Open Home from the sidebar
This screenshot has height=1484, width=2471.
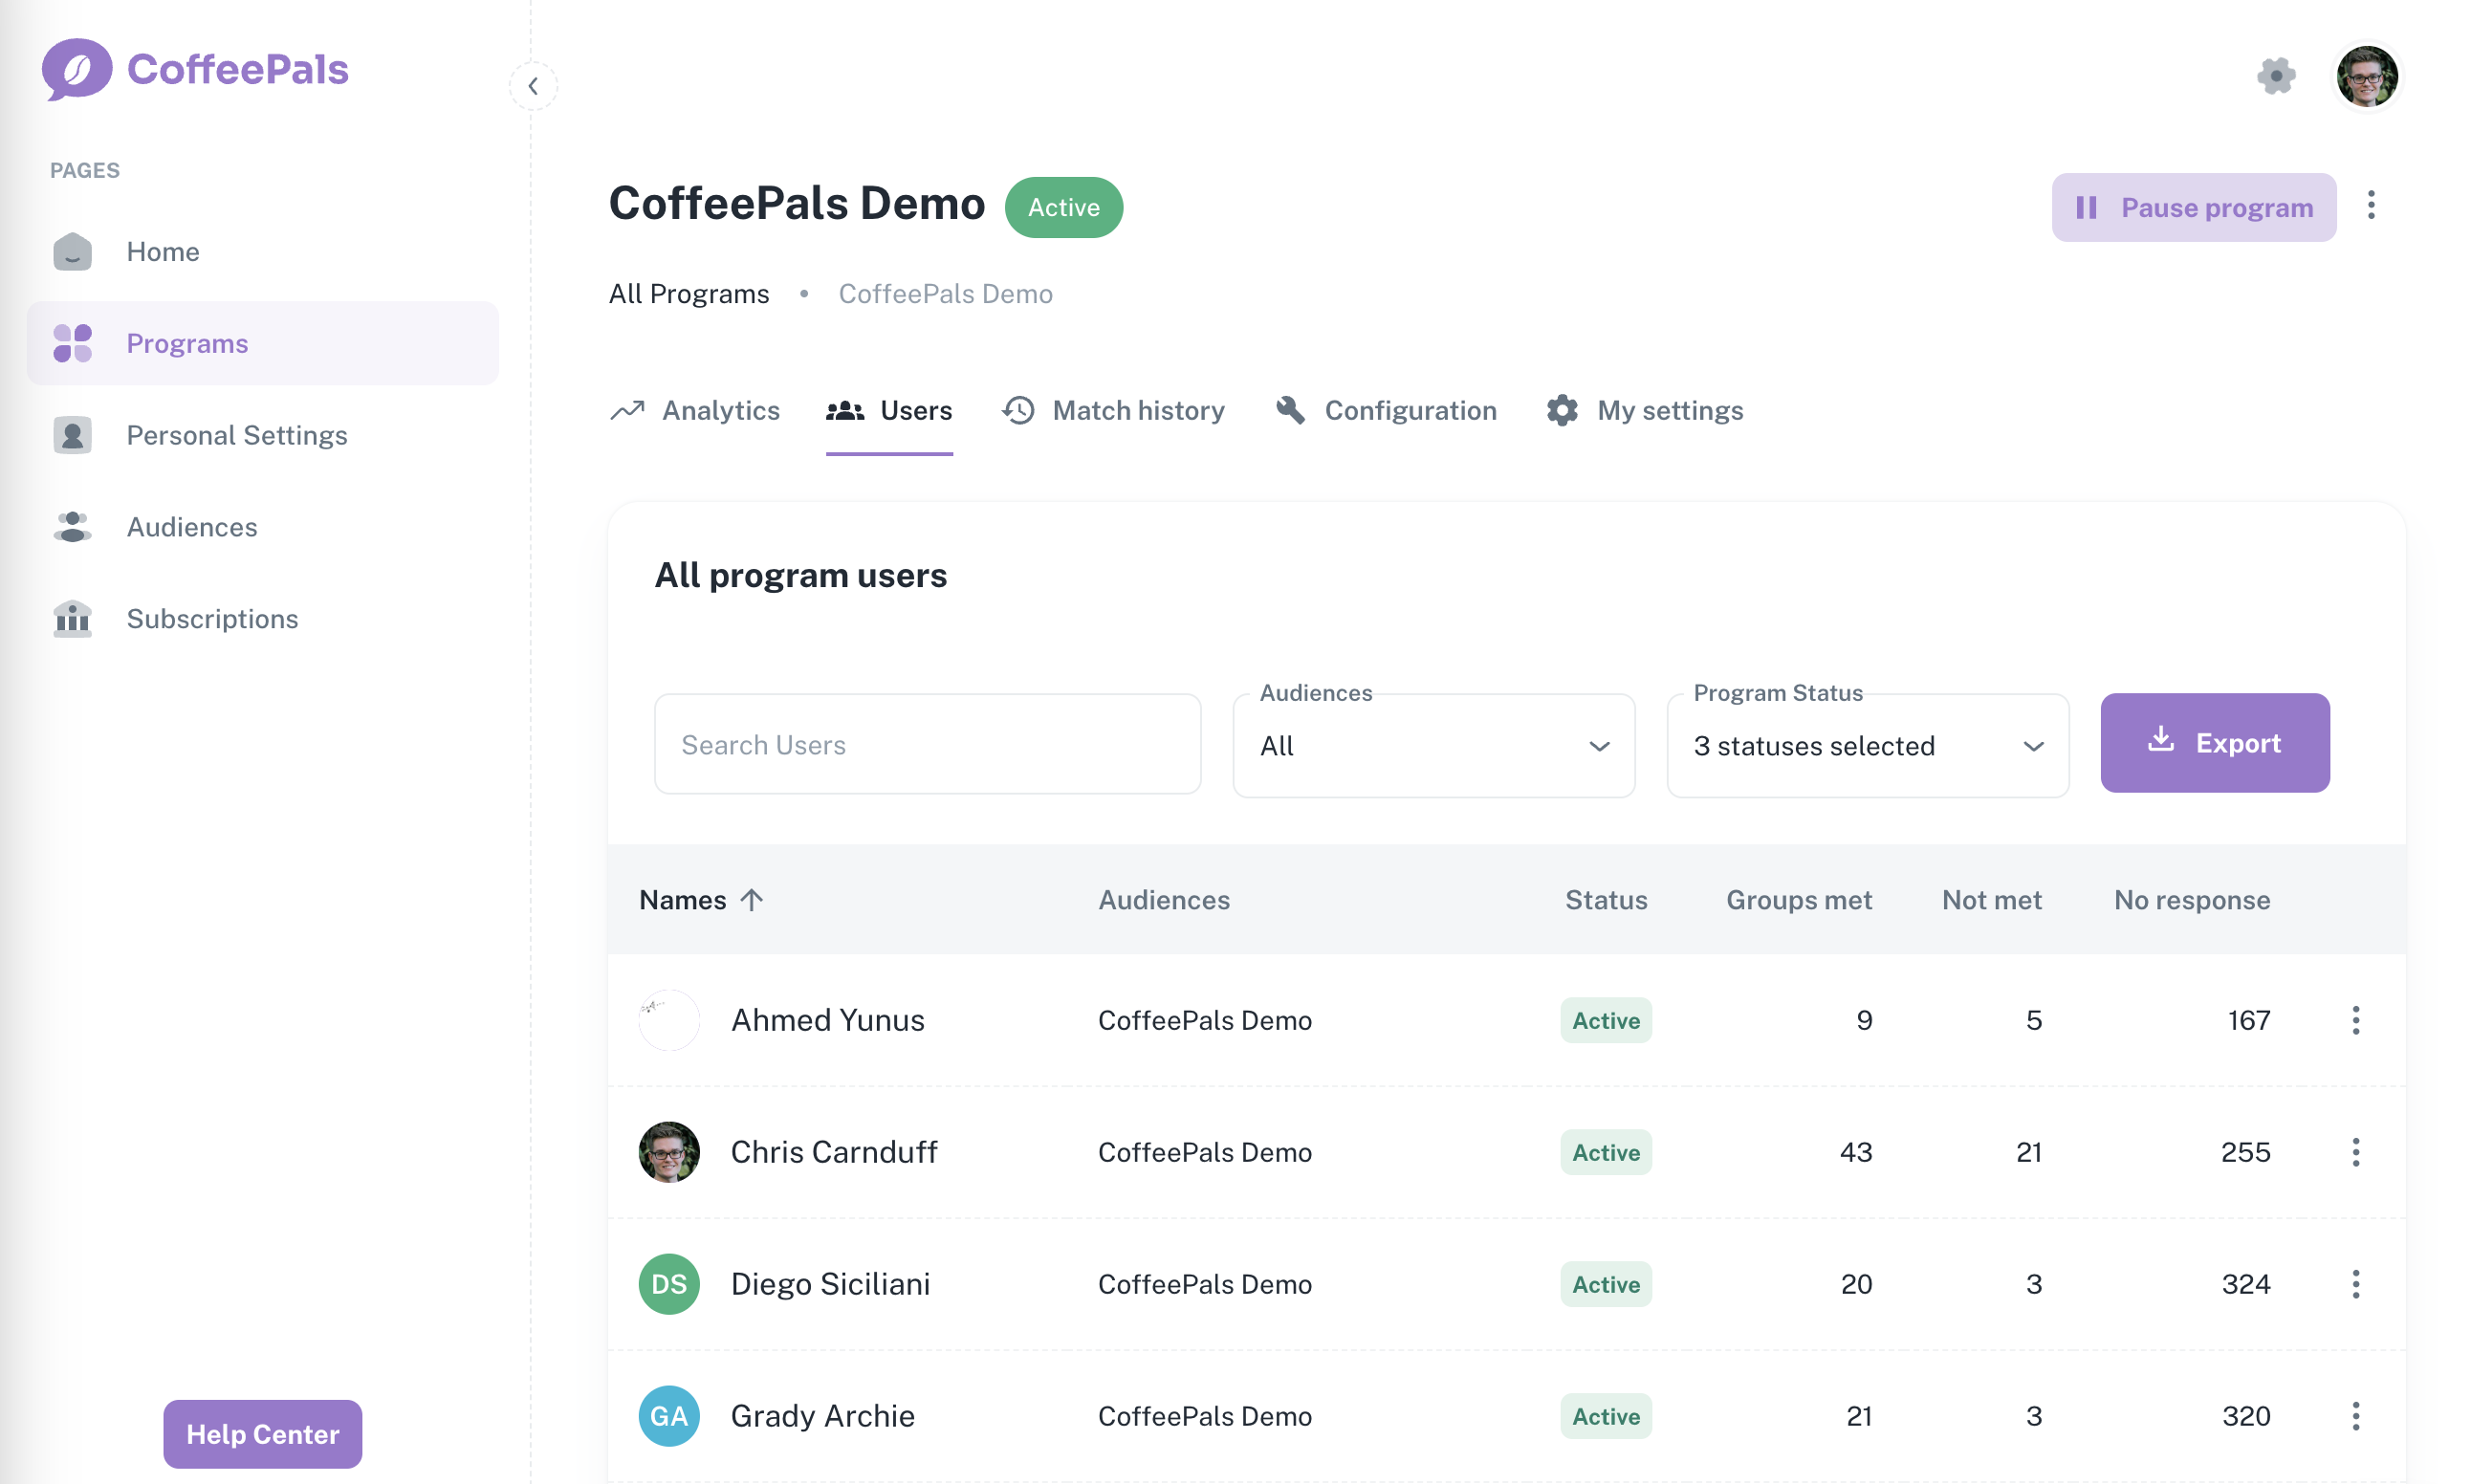162,251
